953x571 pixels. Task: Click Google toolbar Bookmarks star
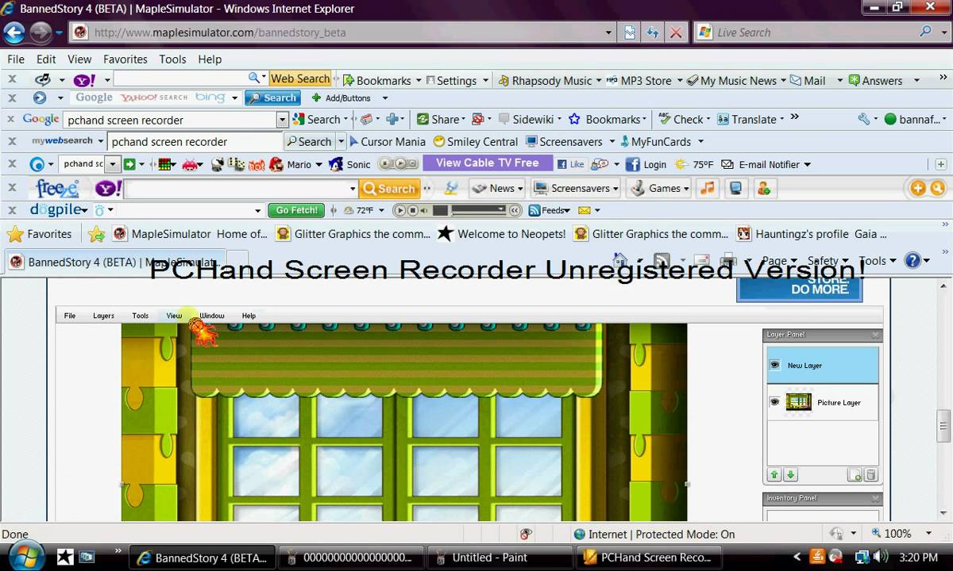(573, 119)
